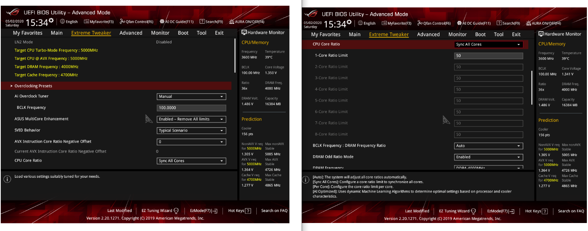Select Extreme Tweaker tab in right window

pyautogui.click(x=389, y=34)
